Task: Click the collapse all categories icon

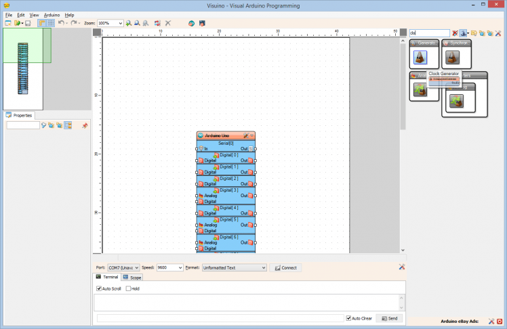Action: [490, 33]
